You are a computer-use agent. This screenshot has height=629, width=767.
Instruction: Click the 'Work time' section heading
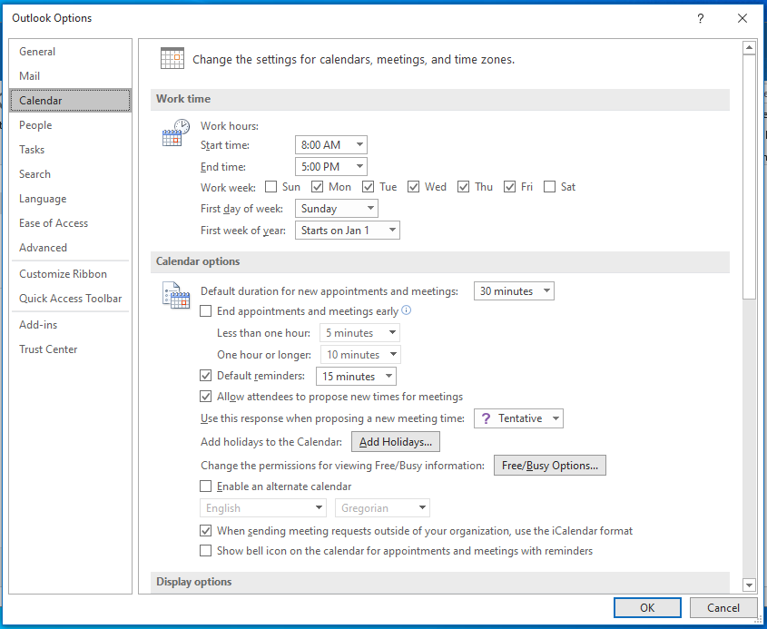183,99
